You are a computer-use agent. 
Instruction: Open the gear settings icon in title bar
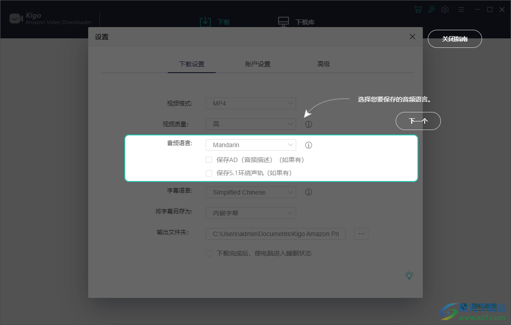(445, 9)
